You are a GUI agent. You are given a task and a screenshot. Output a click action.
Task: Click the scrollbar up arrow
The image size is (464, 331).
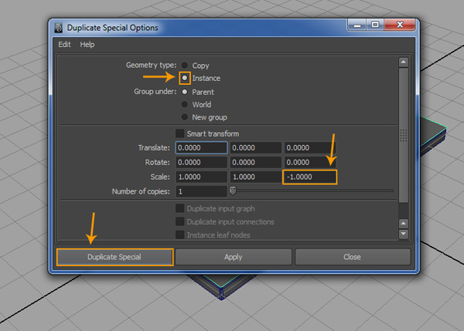[x=403, y=63]
